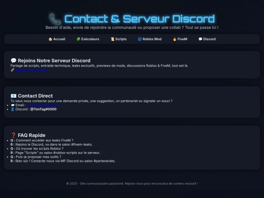Click the Rejoins Notre Serveur Discord heading

[x=54, y=61]
